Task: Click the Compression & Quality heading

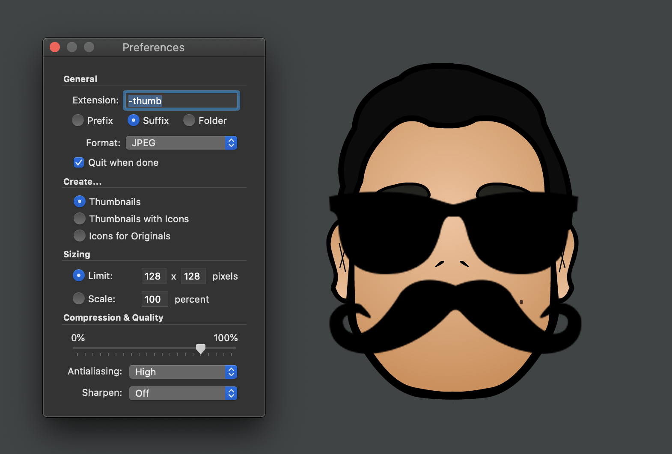Action: pos(113,318)
